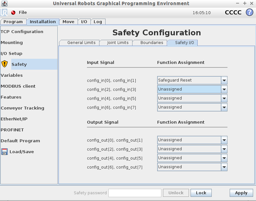
Task: Open the config_in[6], config_in[7] function dropdown
Action: click(192, 107)
